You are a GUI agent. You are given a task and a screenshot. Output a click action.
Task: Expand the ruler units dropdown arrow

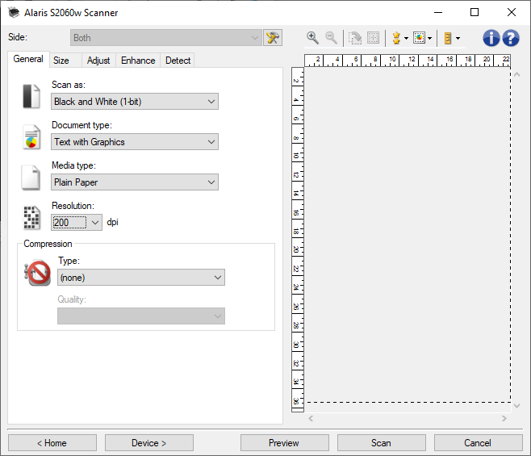[x=458, y=38]
